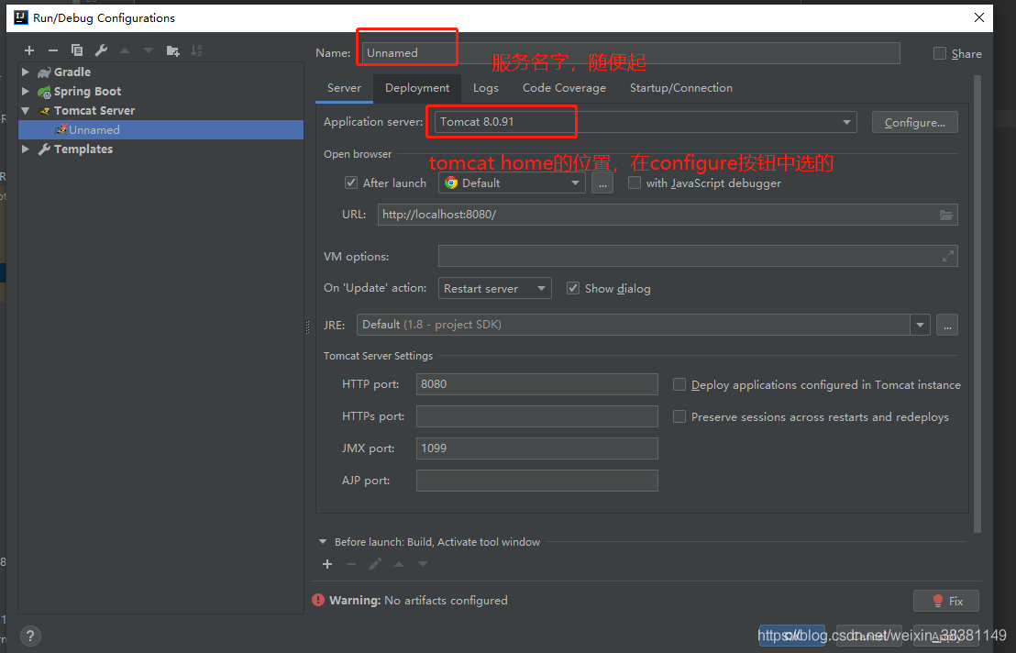Open Edit Templates via the wrench icon
1016x653 pixels.
coord(100,50)
